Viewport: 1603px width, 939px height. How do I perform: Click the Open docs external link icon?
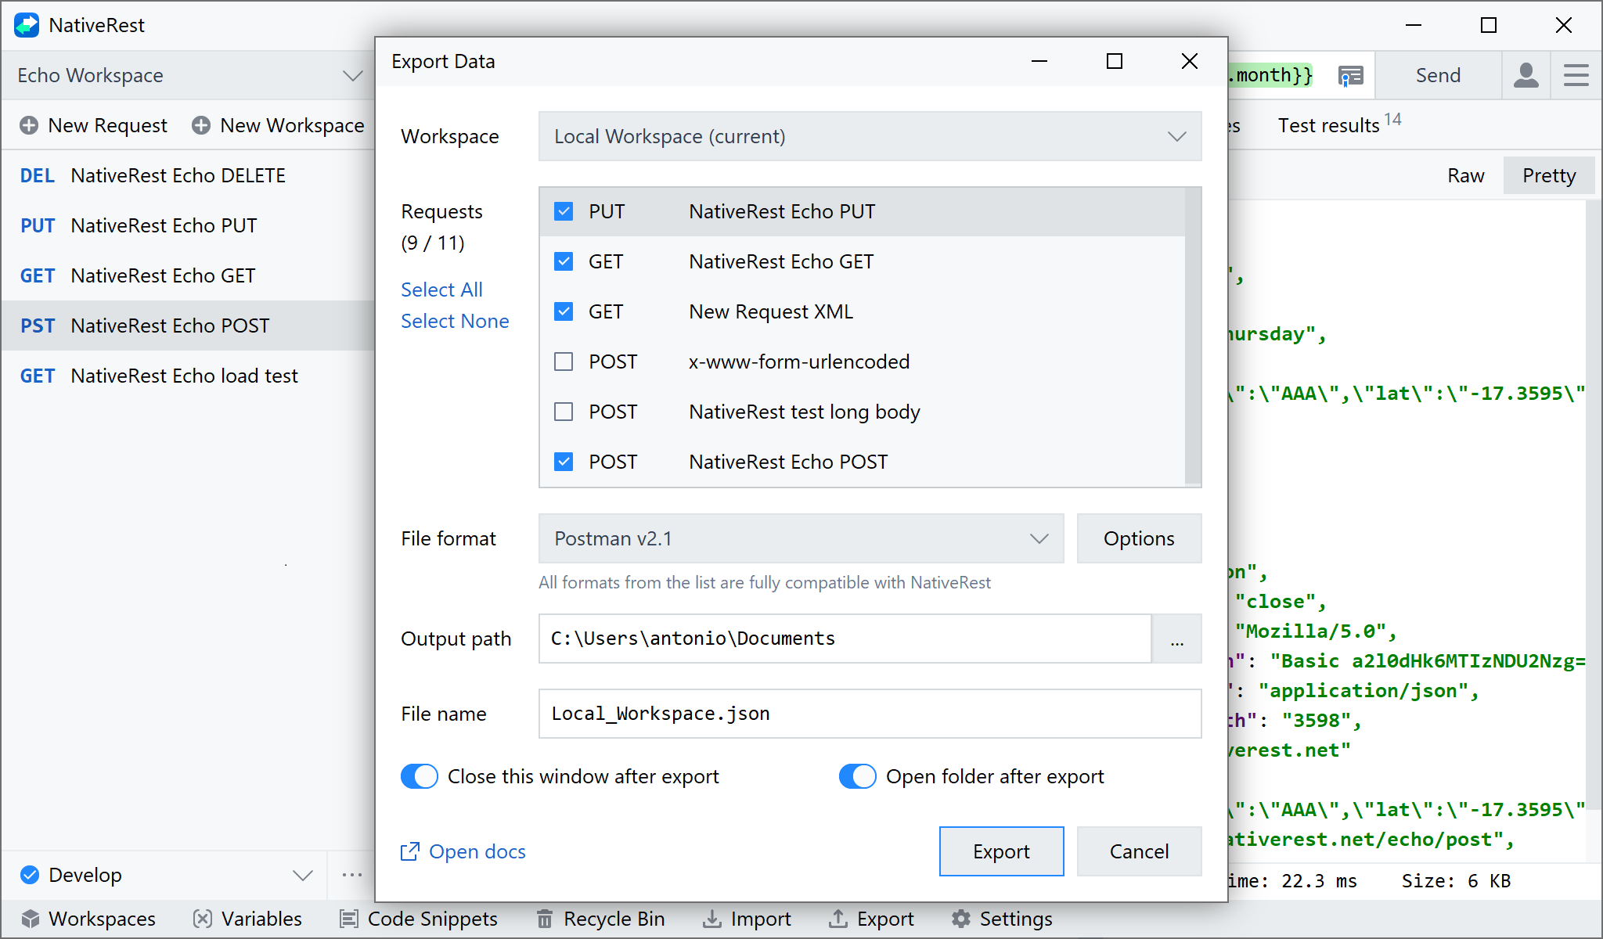click(x=410, y=851)
